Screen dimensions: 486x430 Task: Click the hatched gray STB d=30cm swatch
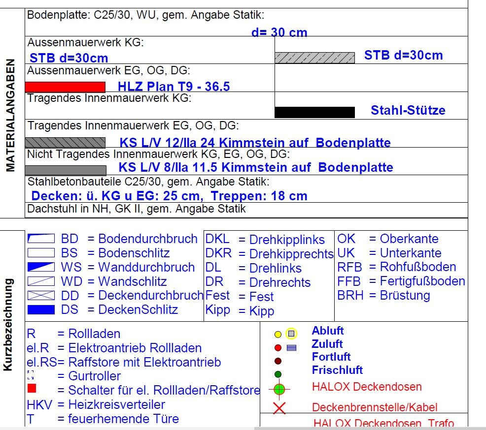pos(314,58)
